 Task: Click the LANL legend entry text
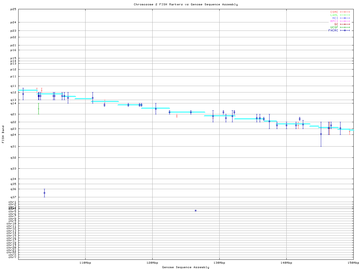[x=334, y=15]
